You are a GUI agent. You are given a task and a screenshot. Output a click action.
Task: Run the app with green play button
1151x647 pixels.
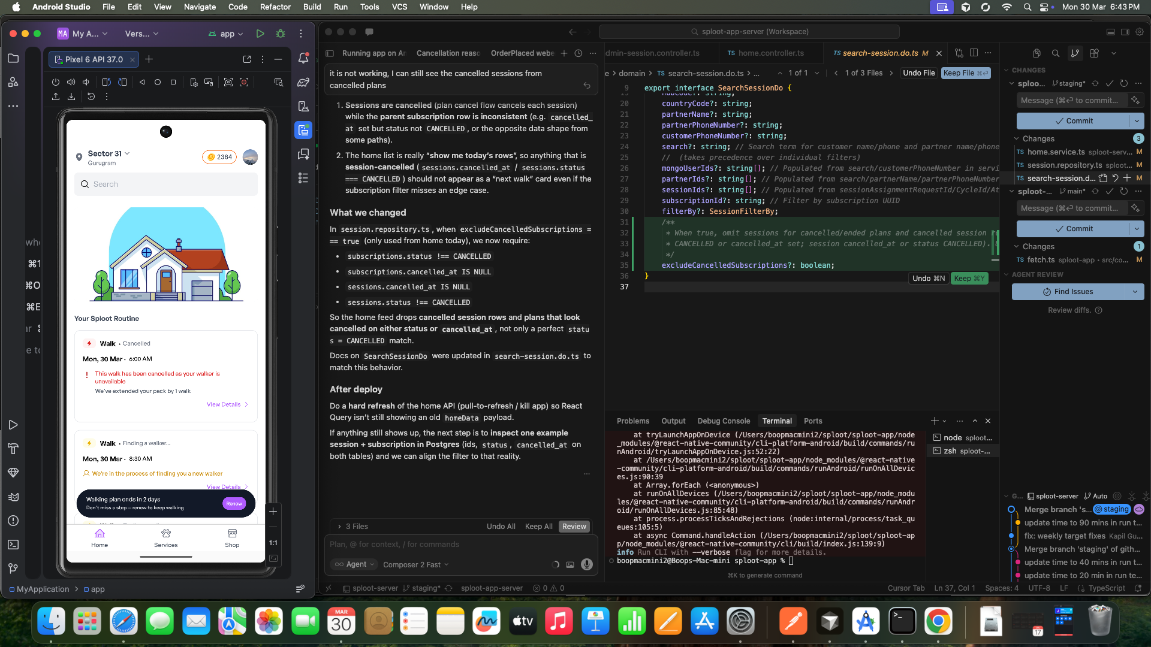tap(260, 34)
